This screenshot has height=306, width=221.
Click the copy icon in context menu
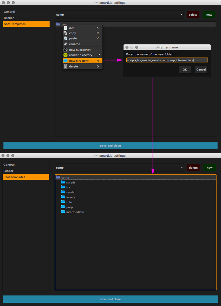pos(66,33)
